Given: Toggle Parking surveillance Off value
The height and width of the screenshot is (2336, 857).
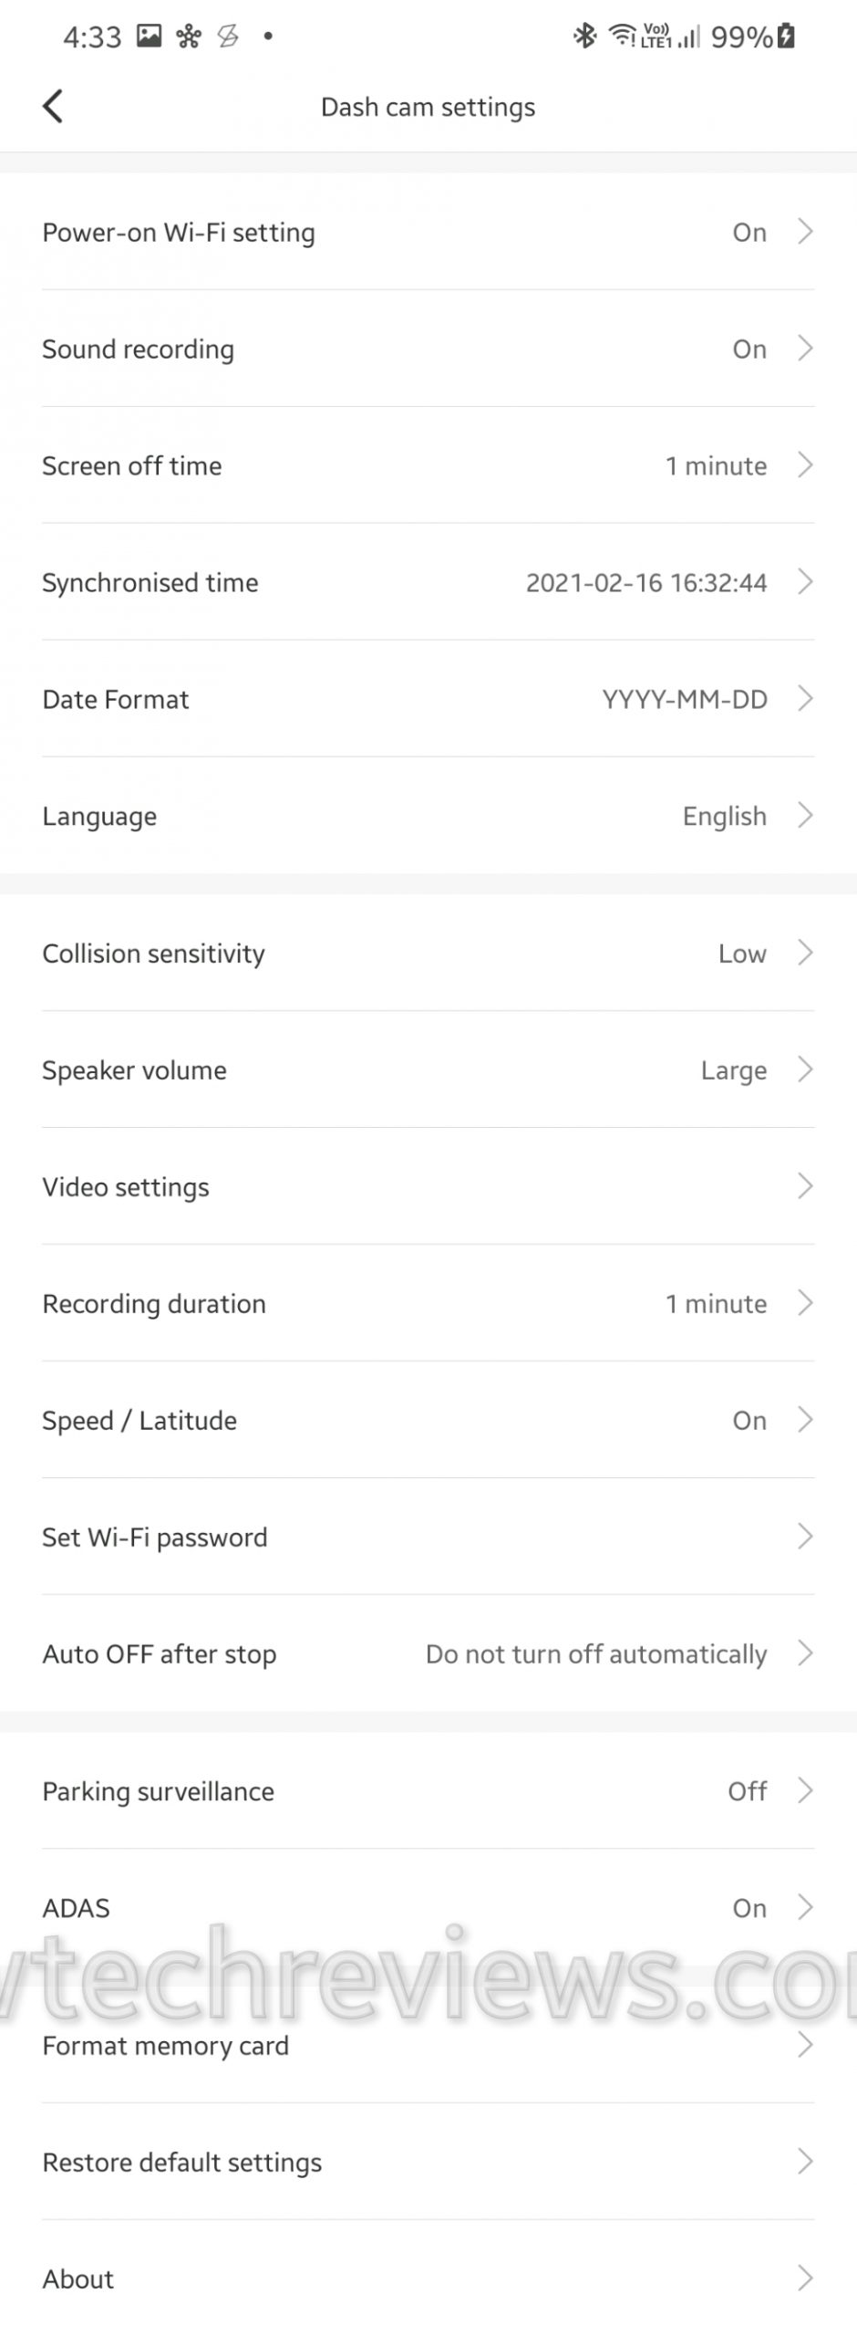Looking at the screenshot, I should (x=747, y=1791).
